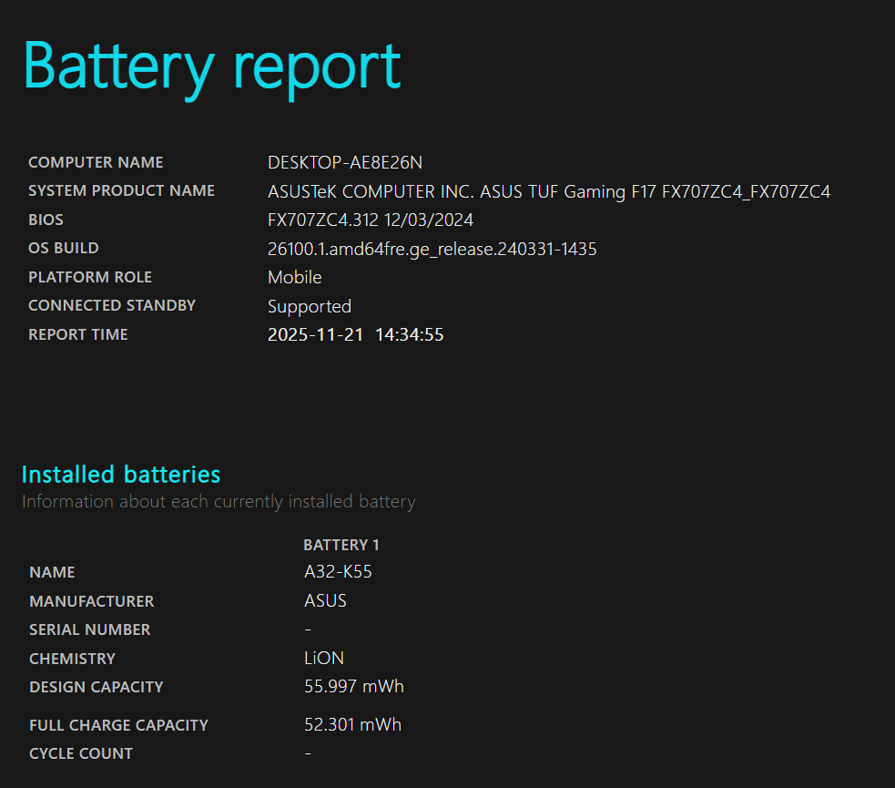This screenshot has height=788, width=895.
Task: Click the manufacturer value ASUS
Action: pos(325,601)
